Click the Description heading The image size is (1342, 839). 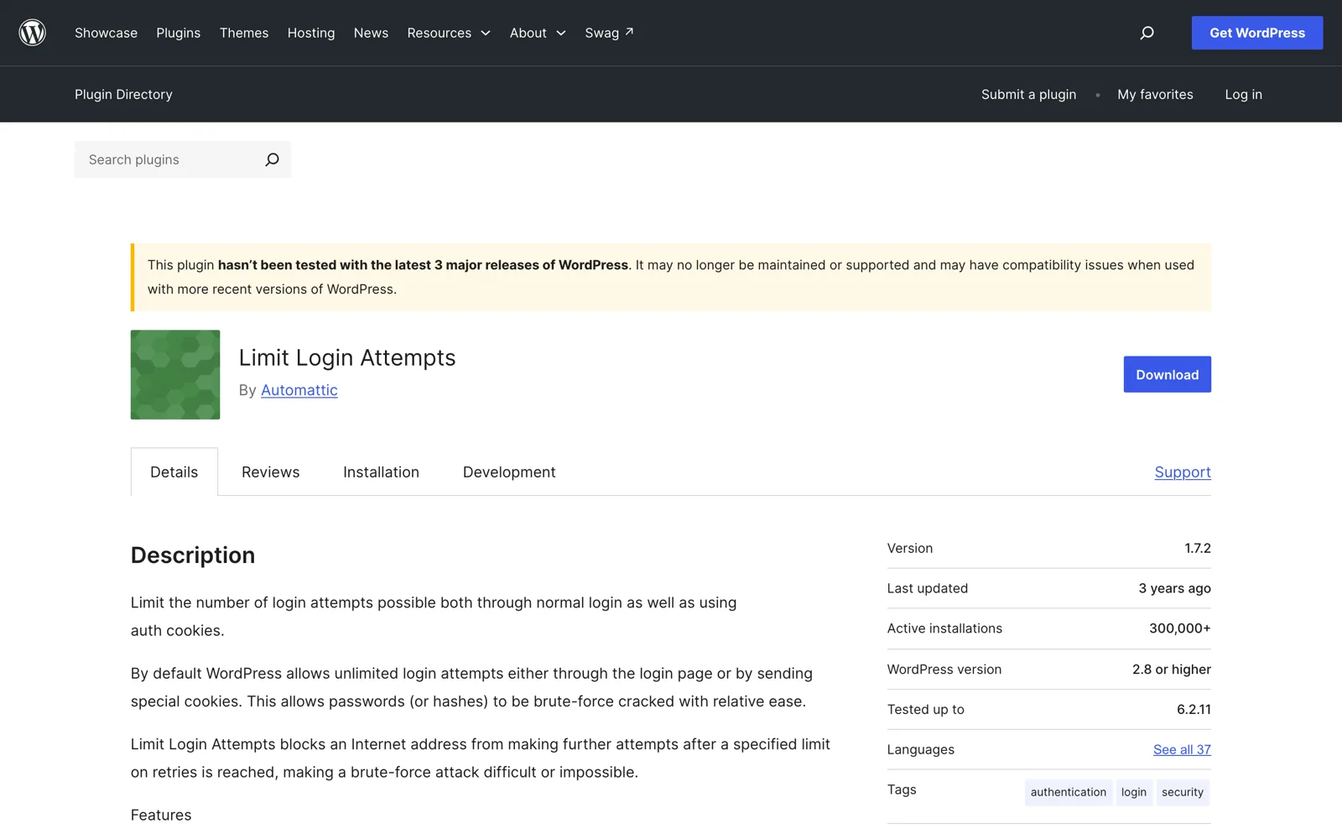pos(193,555)
